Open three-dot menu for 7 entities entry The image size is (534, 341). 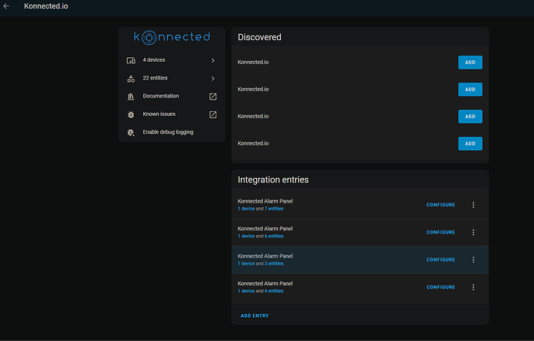473,205
